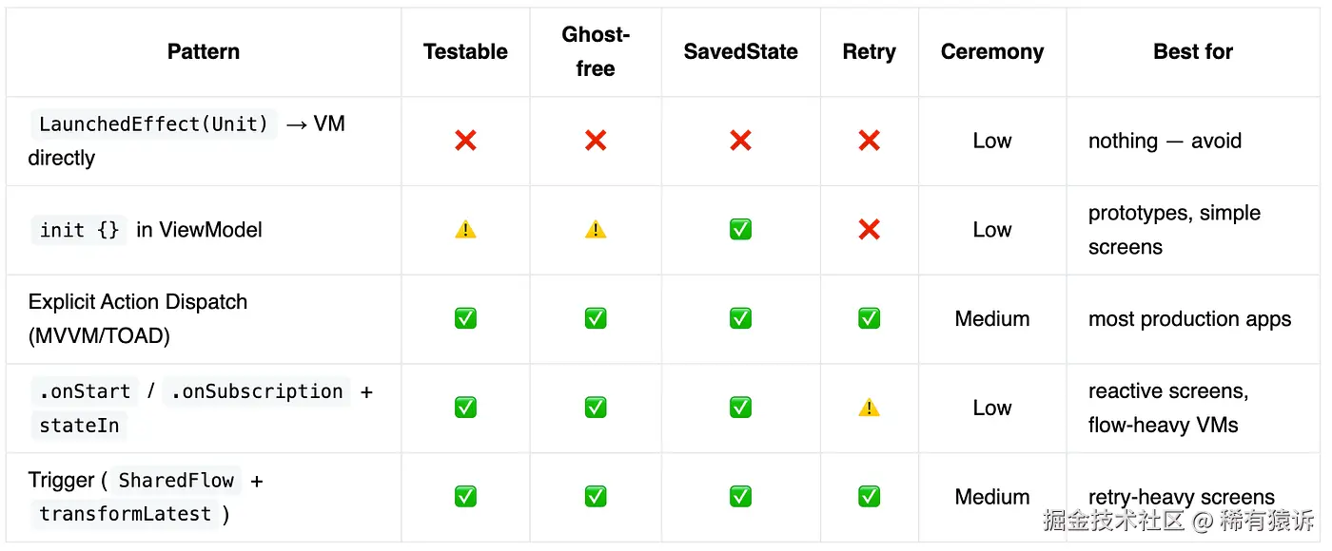
Task: Click the LaunchedEffect(Unit) code snippet
Action: tap(154, 124)
